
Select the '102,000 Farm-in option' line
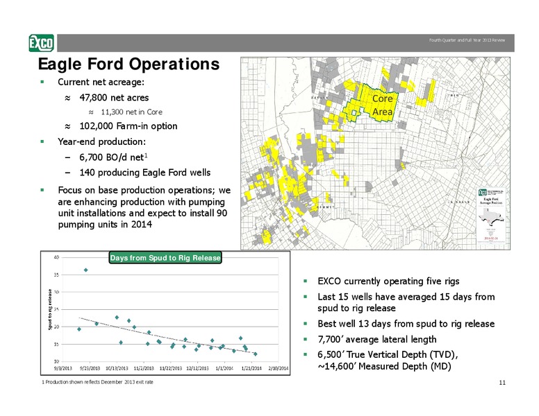point(128,126)
